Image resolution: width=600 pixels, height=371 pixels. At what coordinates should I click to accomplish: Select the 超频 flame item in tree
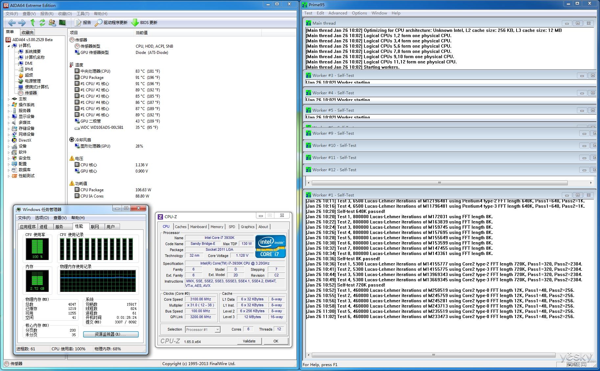tap(29, 75)
